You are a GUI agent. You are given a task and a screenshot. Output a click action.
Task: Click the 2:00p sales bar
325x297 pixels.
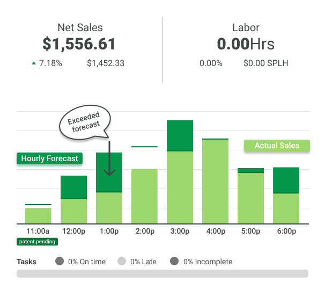144,196
